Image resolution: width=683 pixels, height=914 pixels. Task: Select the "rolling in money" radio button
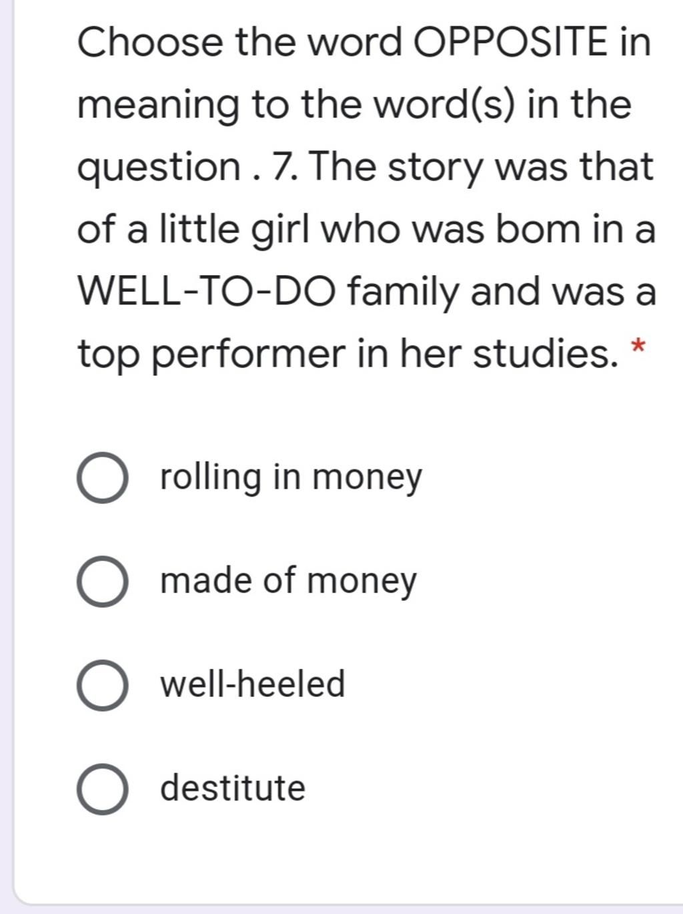(x=102, y=478)
